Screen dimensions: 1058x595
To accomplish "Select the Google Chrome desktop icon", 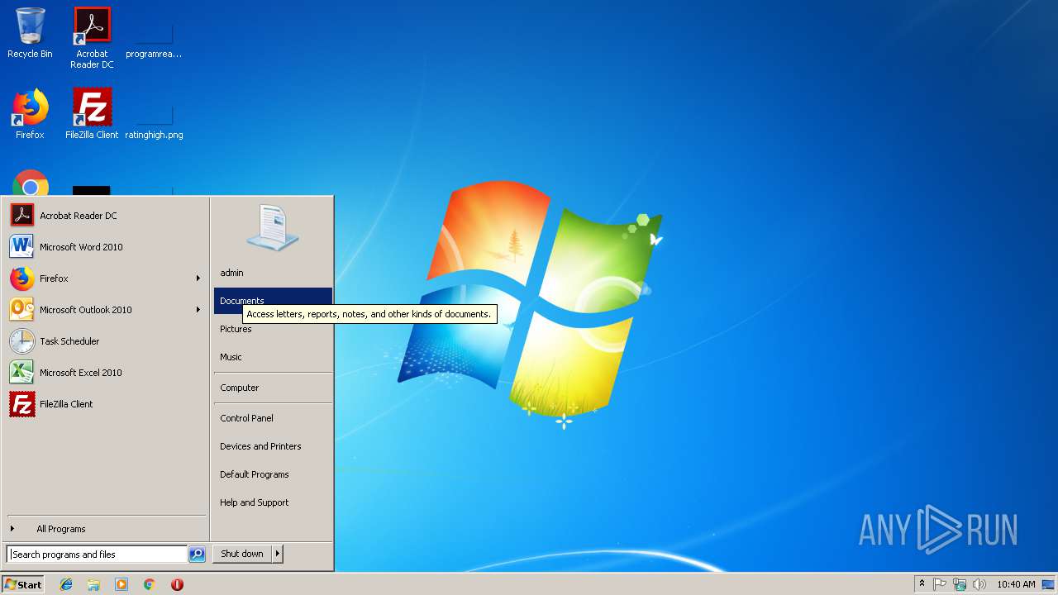I will (31, 183).
